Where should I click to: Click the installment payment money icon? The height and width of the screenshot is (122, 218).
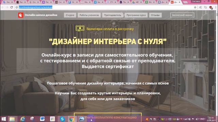coord(80,28)
